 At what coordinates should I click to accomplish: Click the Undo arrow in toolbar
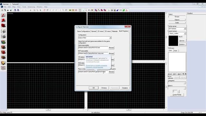point(23,10)
